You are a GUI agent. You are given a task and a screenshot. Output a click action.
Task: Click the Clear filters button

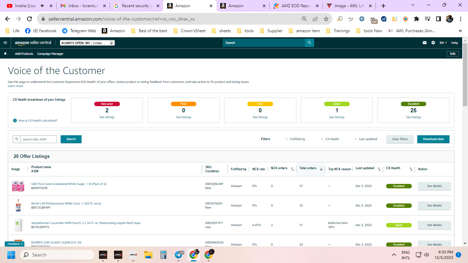click(400, 139)
